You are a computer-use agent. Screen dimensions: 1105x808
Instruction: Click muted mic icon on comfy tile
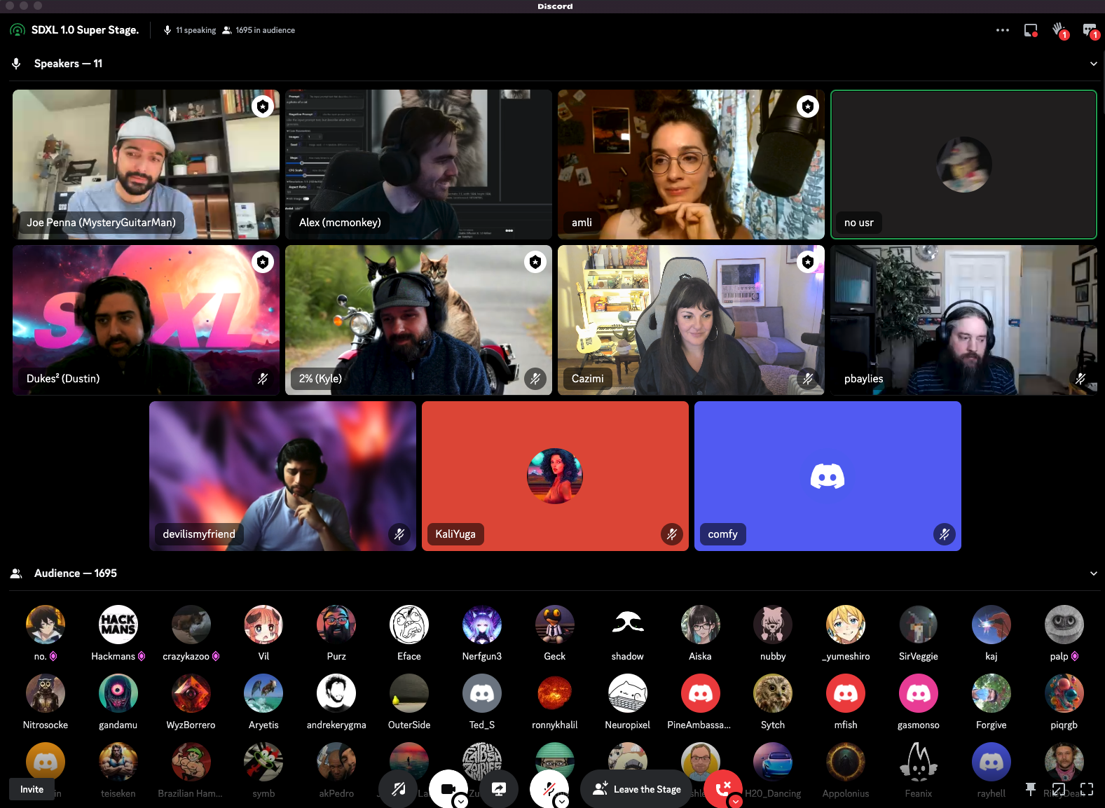pyautogui.click(x=945, y=534)
